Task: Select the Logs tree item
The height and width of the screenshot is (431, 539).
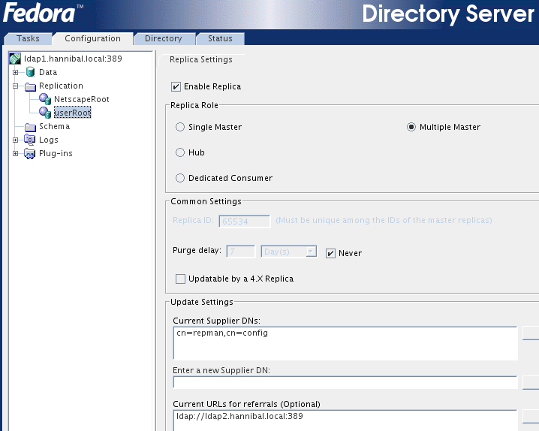Action: (49, 140)
